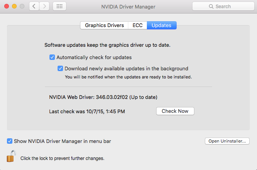Uncheck Download newly available updates in background
Viewport: 257px width, 170px height.
60,69
